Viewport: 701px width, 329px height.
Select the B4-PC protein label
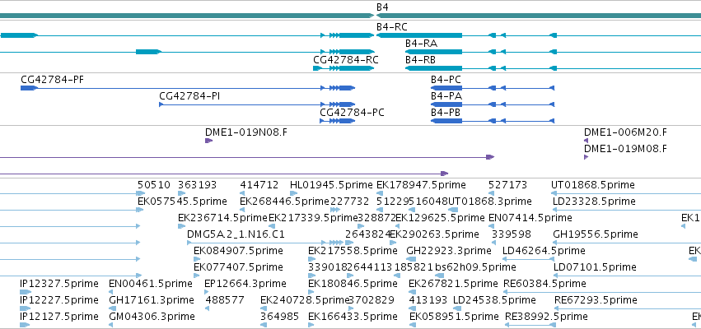point(446,80)
